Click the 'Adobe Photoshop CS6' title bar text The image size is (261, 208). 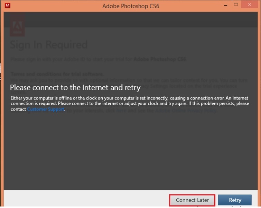(130, 6)
